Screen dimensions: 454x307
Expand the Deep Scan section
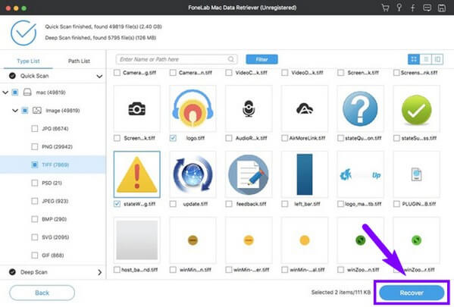[99, 272]
